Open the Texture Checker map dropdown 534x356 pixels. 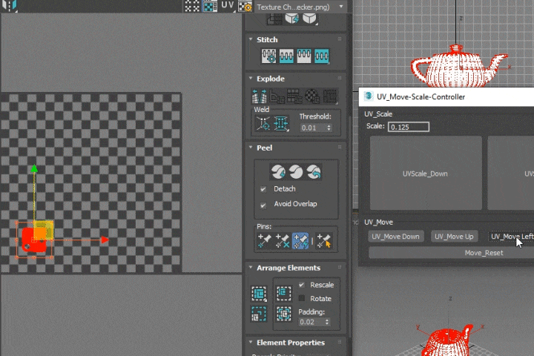(x=300, y=7)
